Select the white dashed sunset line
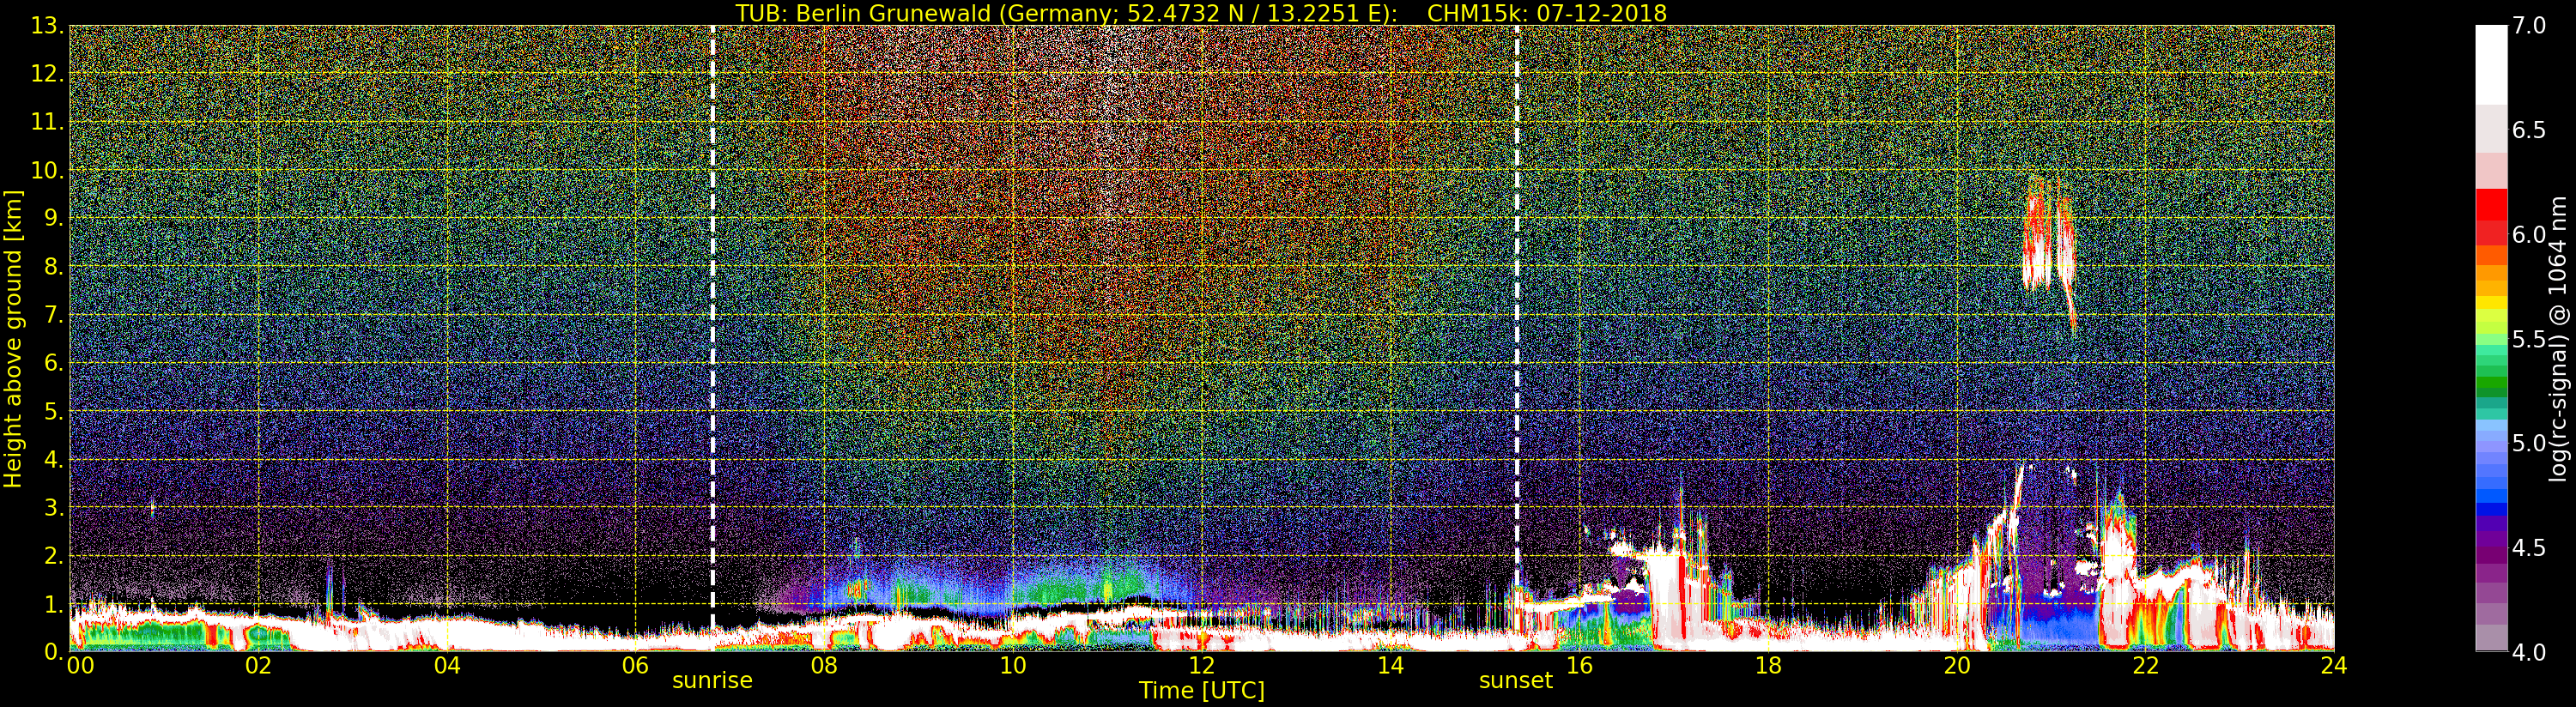The image size is (2576, 707). click(1517, 300)
